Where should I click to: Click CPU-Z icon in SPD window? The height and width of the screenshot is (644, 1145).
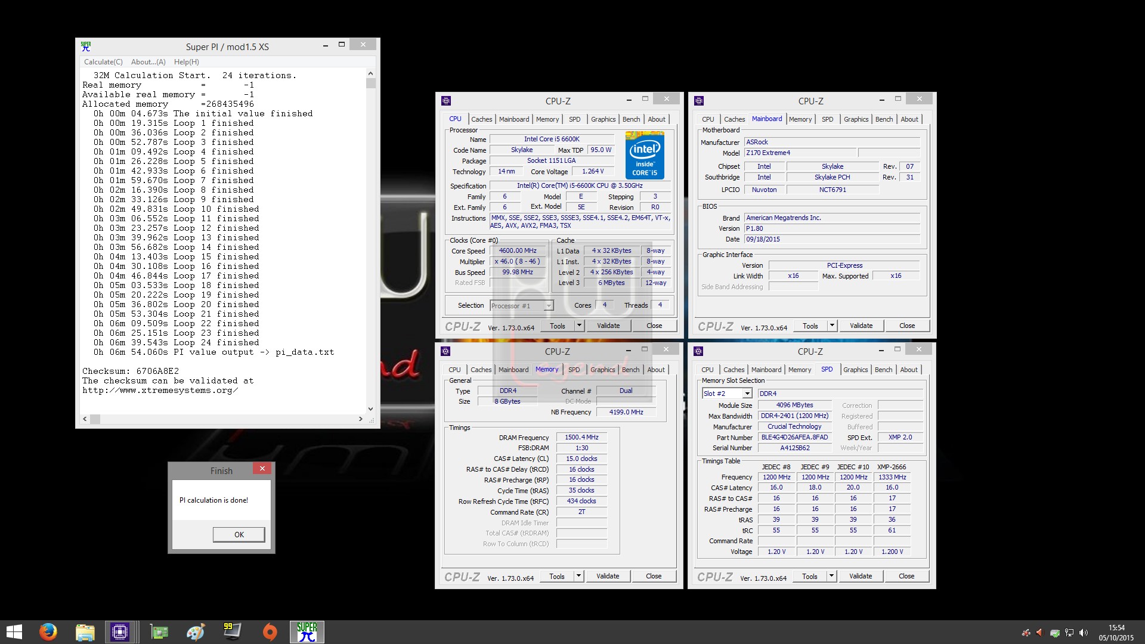point(698,351)
